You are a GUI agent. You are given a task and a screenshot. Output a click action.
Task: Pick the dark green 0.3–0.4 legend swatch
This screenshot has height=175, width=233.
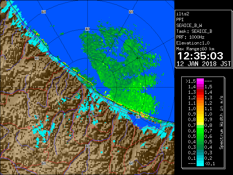coord(200,147)
